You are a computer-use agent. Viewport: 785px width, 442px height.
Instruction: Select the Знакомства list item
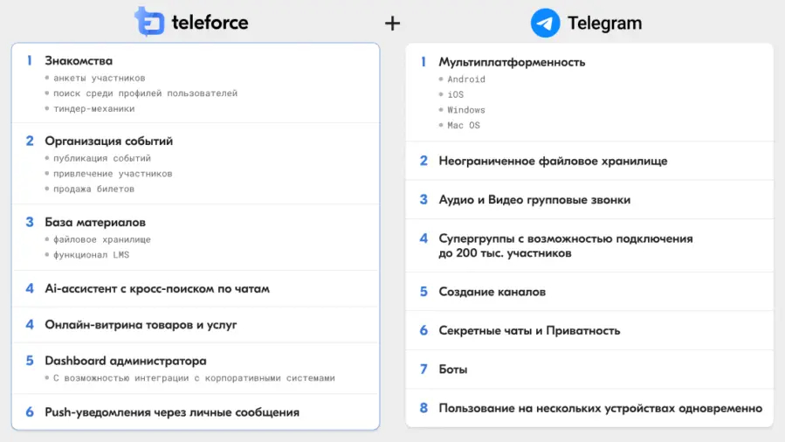coord(79,61)
